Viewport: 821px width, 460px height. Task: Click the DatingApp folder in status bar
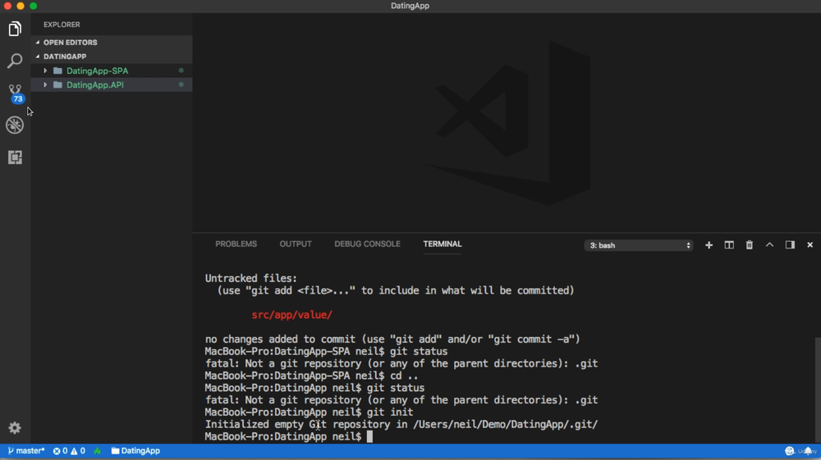(x=135, y=451)
